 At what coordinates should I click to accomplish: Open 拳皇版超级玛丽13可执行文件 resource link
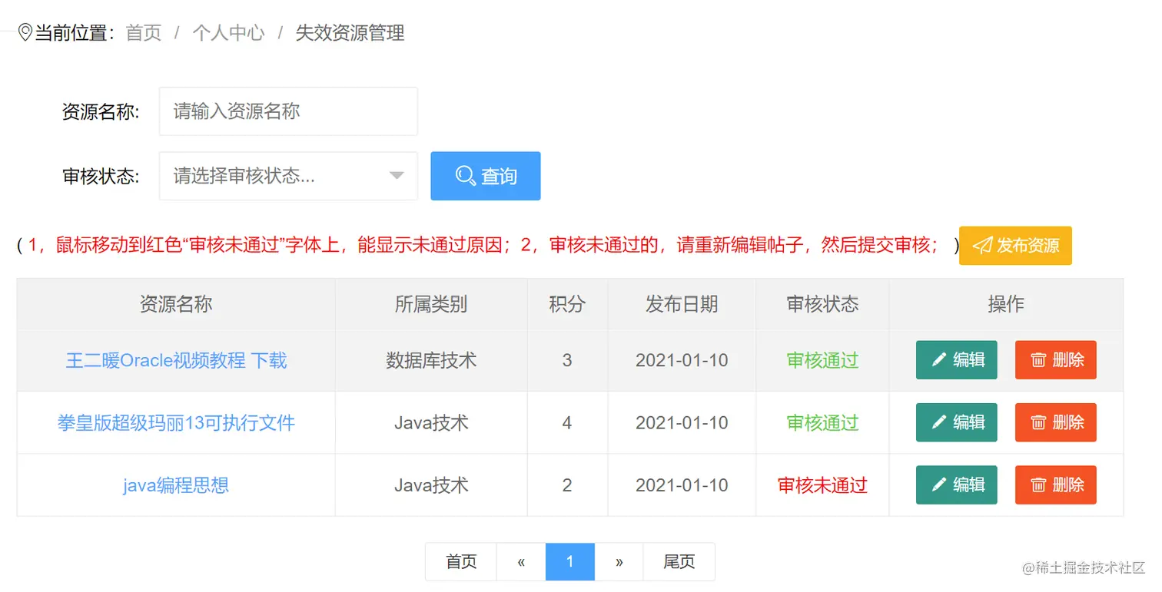[x=176, y=422]
